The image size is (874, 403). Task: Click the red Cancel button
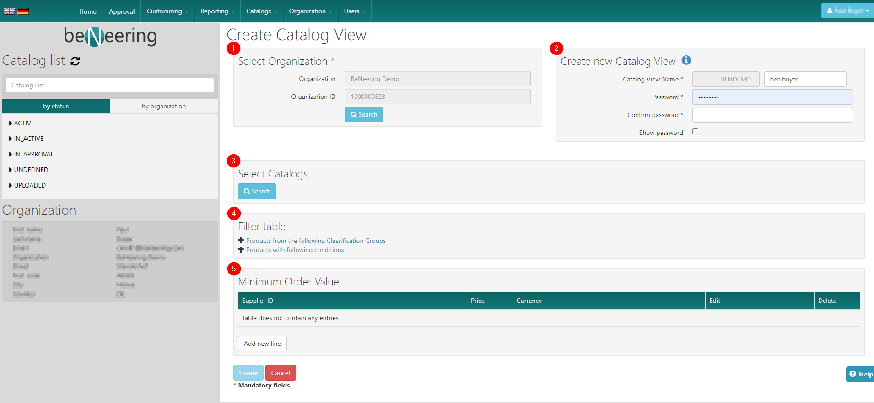click(281, 373)
